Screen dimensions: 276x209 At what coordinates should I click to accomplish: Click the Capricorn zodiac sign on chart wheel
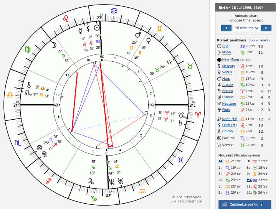pyautogui.click(x=94, y=198)
